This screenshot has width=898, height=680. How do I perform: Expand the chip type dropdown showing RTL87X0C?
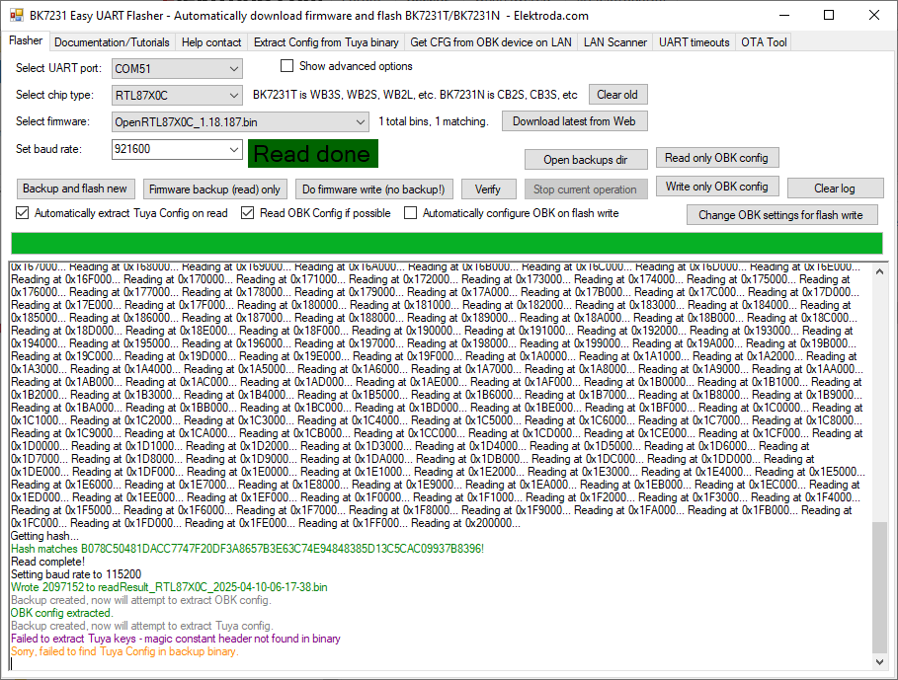point(177,95)
